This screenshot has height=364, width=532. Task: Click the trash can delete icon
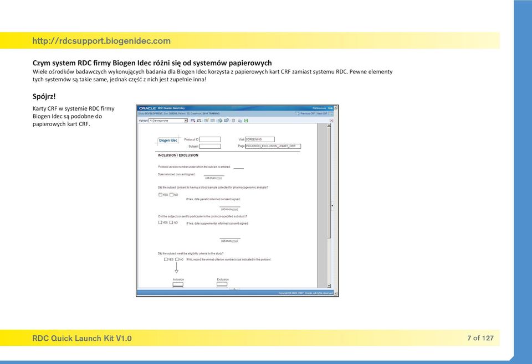click(x=233, y=121)
